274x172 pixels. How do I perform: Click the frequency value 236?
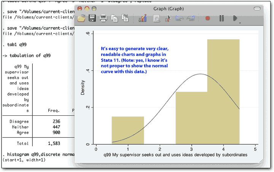(56, 121)
